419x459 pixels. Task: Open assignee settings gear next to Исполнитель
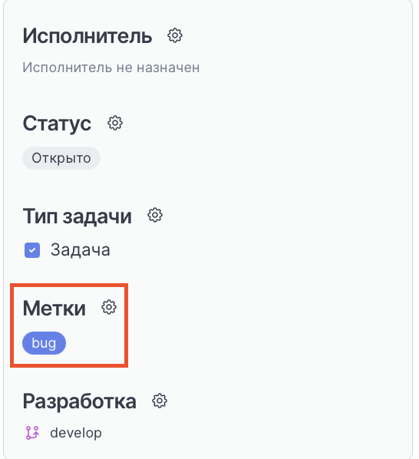(175, 36)
